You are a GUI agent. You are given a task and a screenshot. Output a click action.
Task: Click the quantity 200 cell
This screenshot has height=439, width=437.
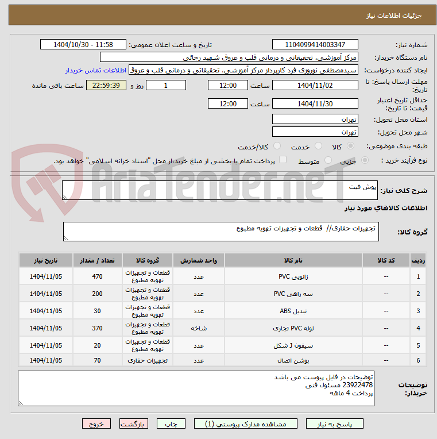(98, 294)
